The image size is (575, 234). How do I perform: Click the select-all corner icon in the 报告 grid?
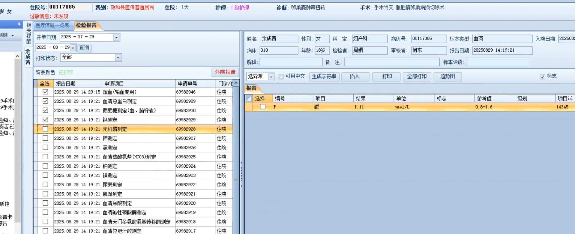[249, 98]
